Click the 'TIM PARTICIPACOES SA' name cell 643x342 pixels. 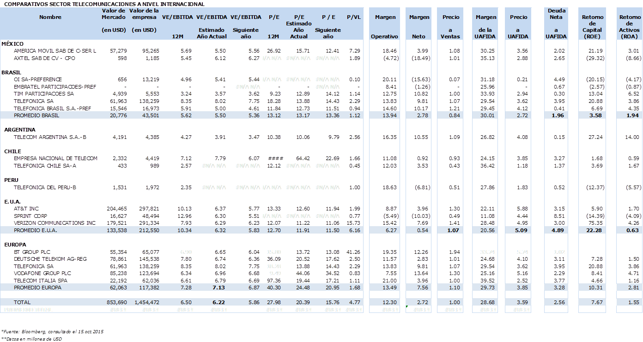point(43,94)
